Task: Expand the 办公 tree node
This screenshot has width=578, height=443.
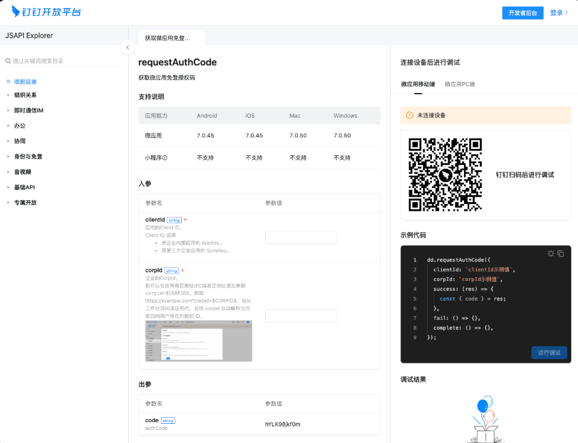Action: click(x=8, y=126)
